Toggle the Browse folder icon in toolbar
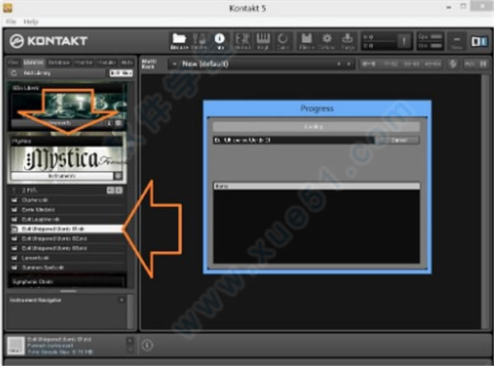The height and width of the screenshot is (366, 494). click(179, 41)
